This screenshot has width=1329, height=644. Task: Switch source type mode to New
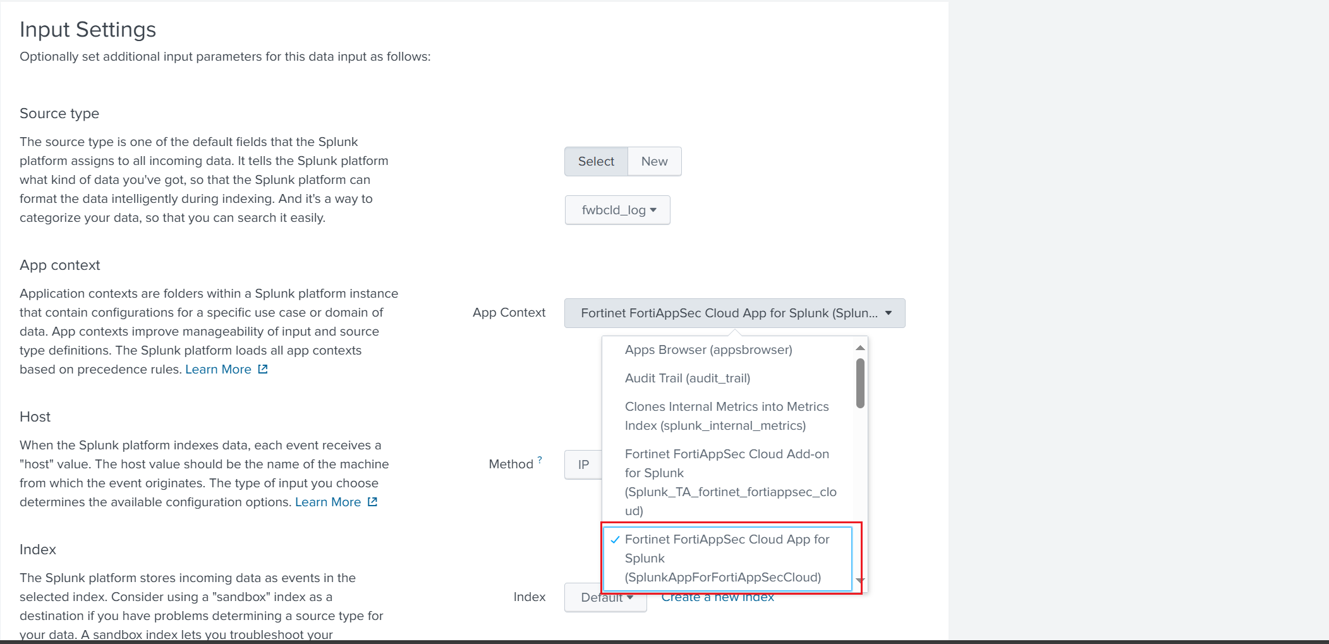(x=654, y=161)
